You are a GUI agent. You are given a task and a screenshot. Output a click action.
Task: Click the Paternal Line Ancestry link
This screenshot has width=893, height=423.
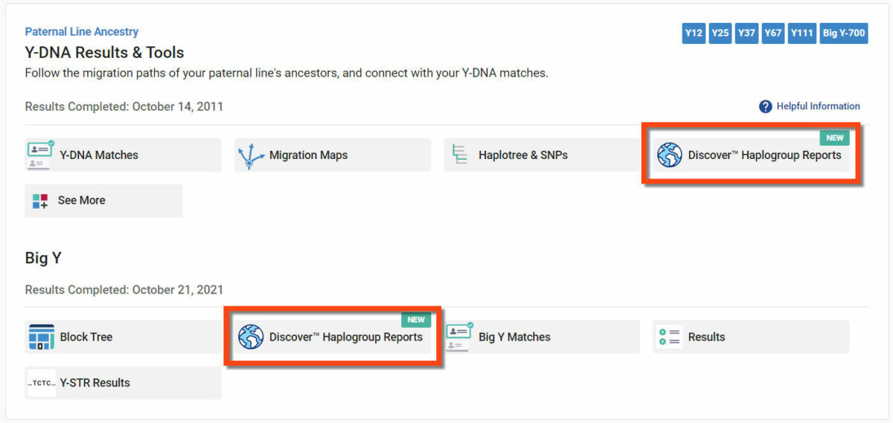pos(82,32)
